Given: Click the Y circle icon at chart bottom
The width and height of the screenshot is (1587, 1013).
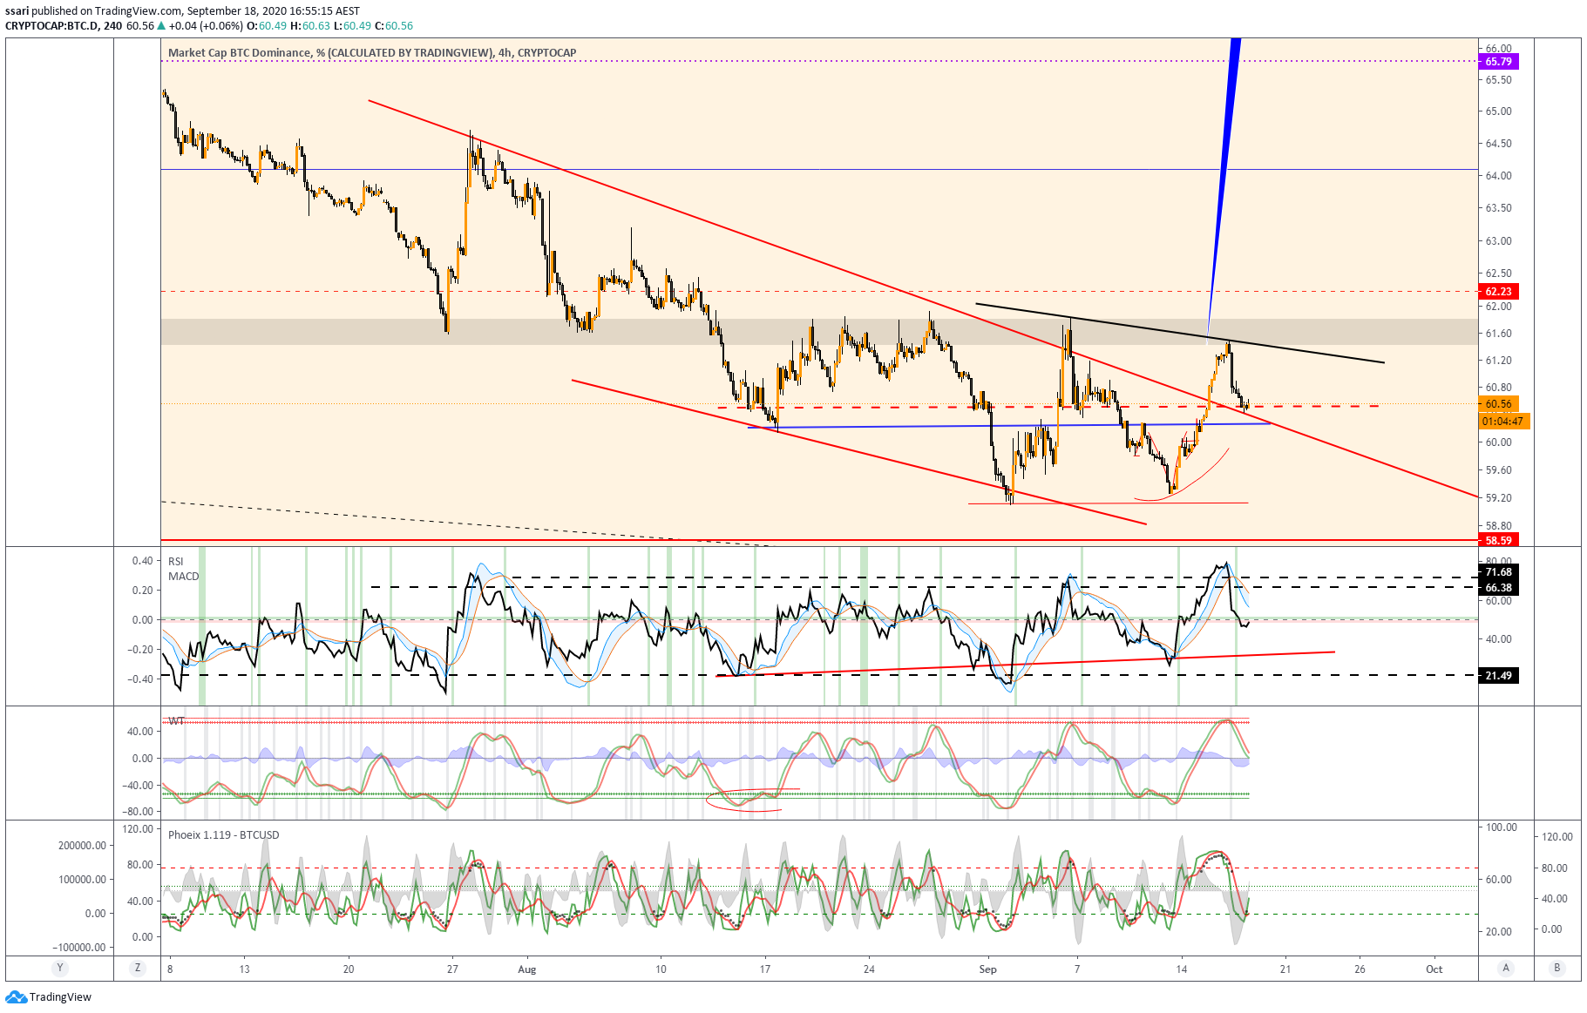Looking at the screenshot, I should (x=59, y=968).
